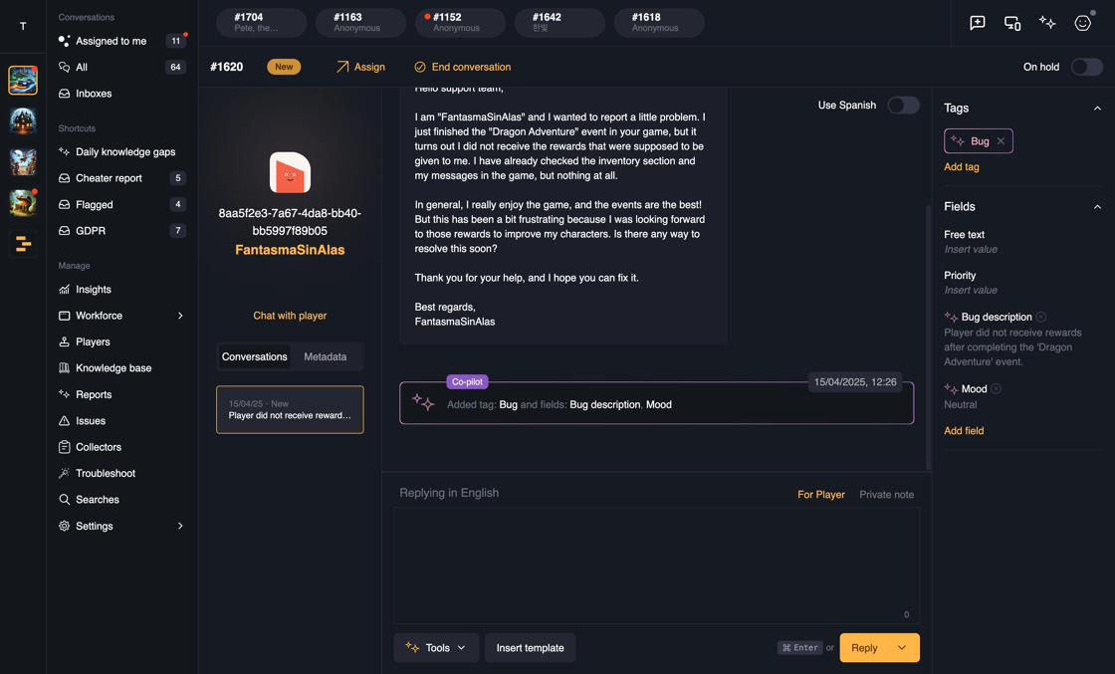Open conversation tab #1152
The height and width of the screenshot is (674, 1115).
pyautogui.click(x=460, y=22)
